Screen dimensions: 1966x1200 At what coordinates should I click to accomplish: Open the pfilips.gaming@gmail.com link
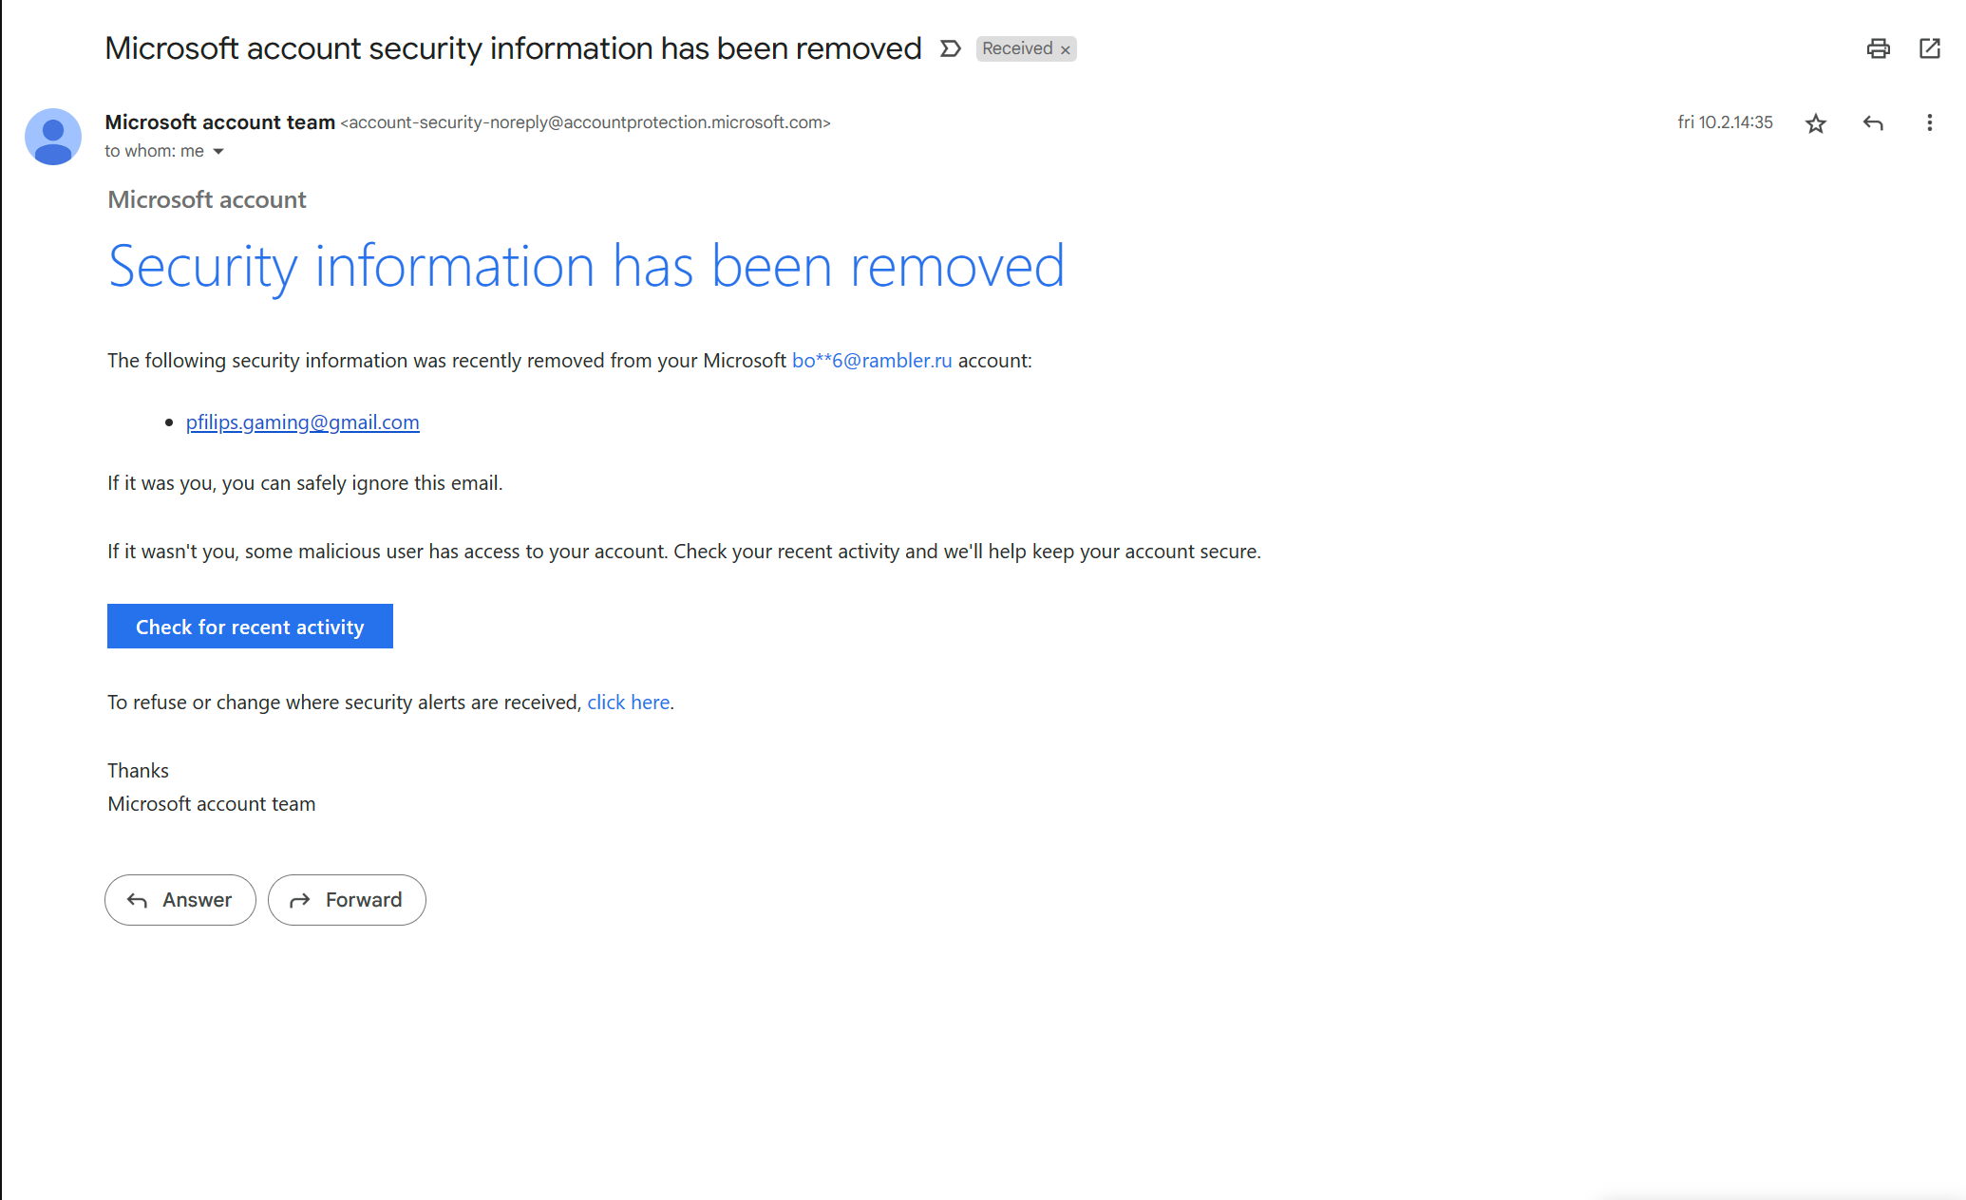pos(302,422)
